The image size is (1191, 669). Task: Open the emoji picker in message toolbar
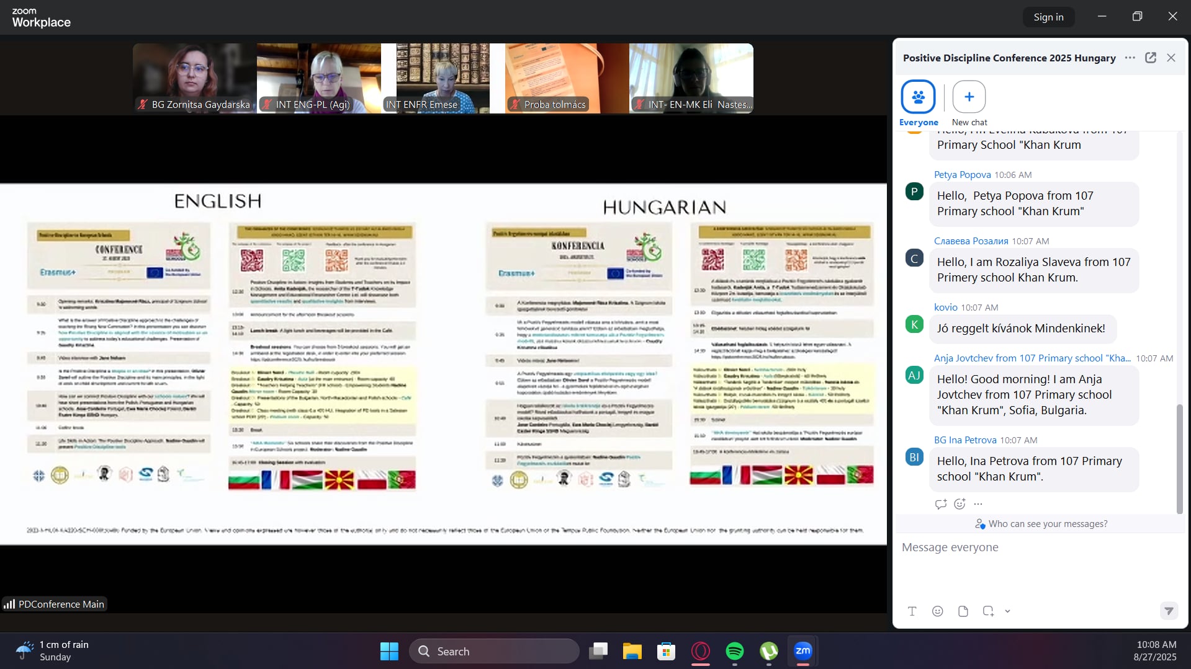(x=937, y=611)
